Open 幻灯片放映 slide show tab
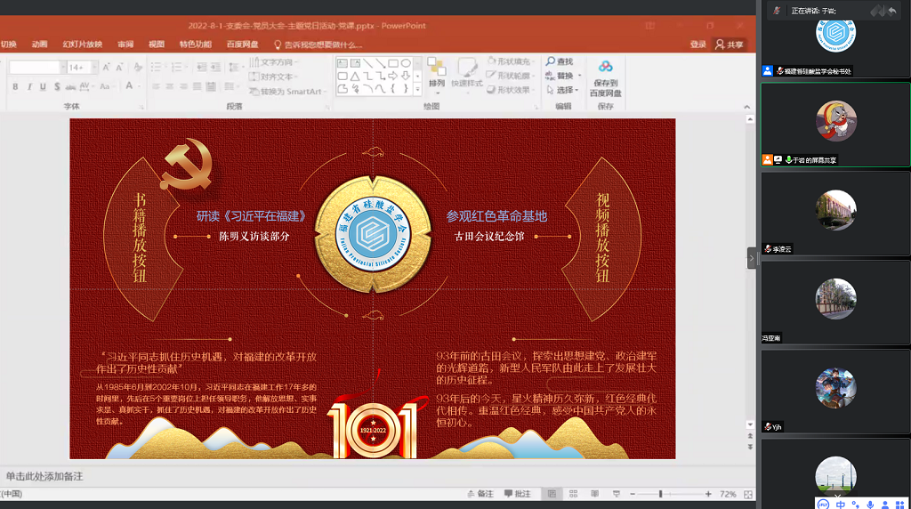Screen dimensions: 911x509 83,44
